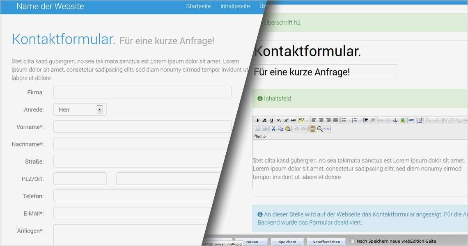Apply subscript formatting
The height and width of the screenshot is (246, 468).
278,120
